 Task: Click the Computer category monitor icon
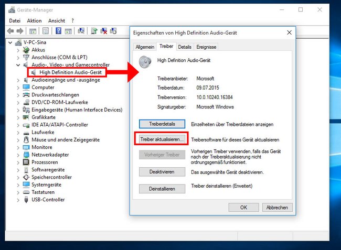[26, 88]
